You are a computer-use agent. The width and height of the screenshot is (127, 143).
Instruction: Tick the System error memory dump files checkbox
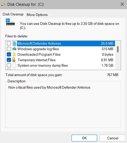point(9,65)
